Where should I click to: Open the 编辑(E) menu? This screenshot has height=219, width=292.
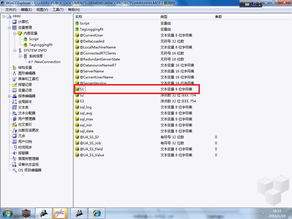point(26,10)
